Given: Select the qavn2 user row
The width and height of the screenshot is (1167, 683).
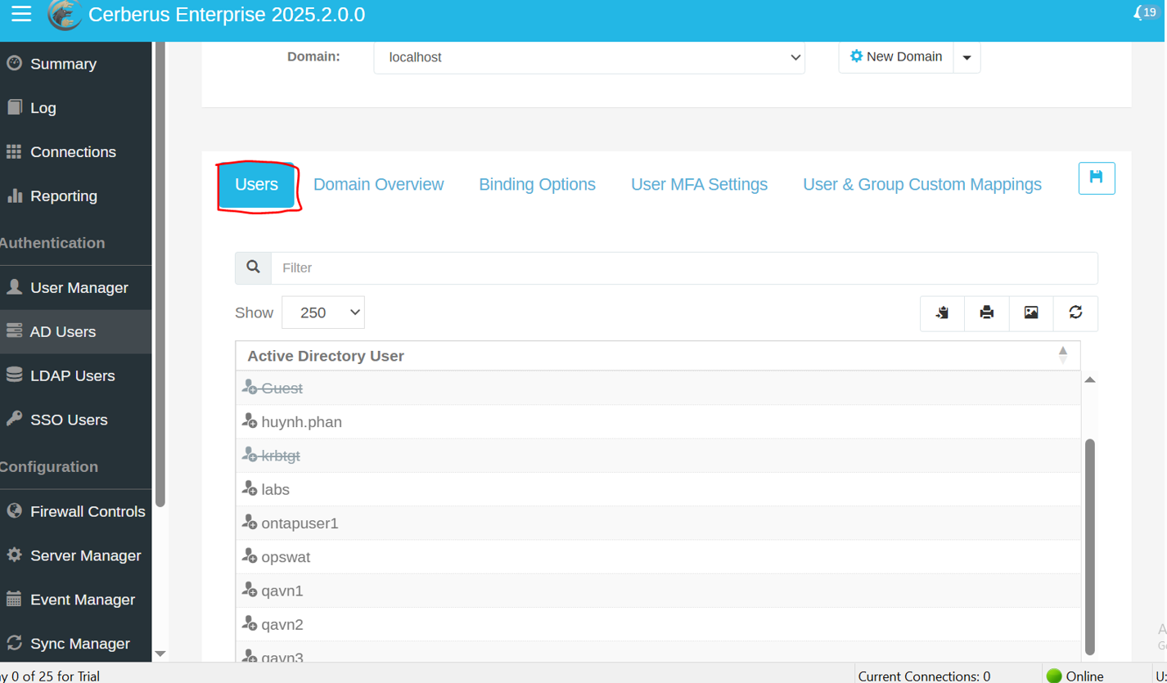Looking at the screenshot, I should click(x=658, y=624).
